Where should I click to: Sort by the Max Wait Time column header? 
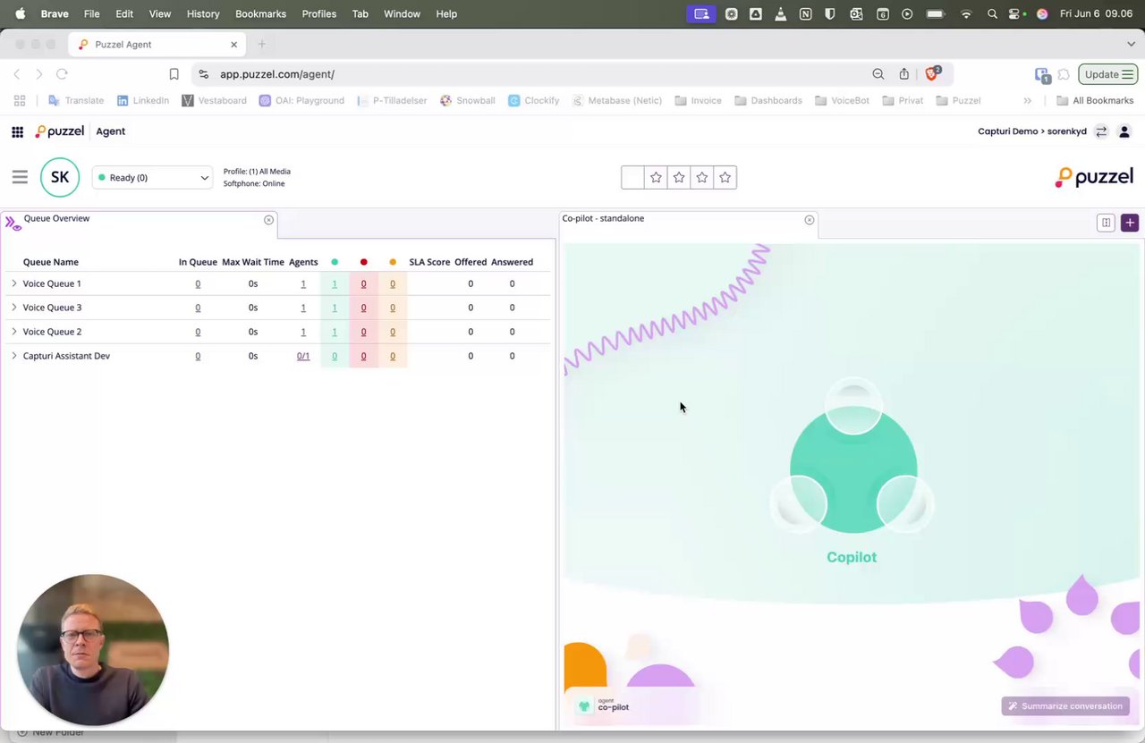253,262
